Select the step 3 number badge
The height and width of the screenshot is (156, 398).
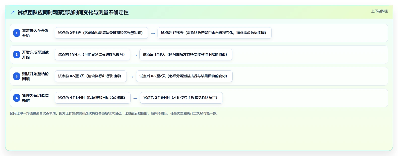pos(17,76)
